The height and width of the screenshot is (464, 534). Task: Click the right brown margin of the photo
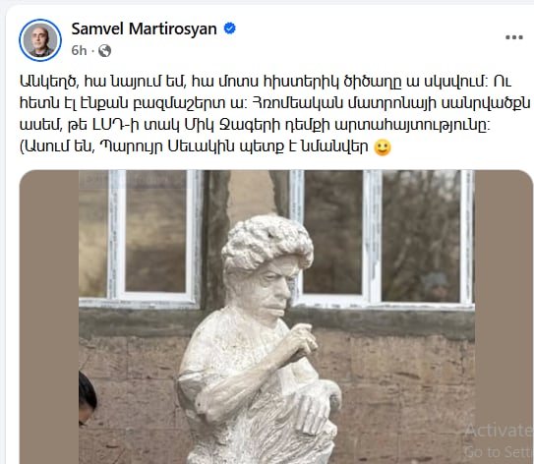(504, 317)
